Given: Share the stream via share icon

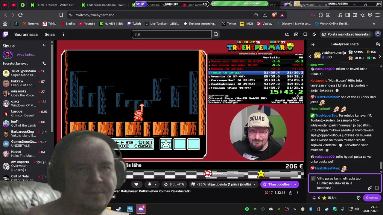Looking at the screenshot, I should [x=291, y=193].
